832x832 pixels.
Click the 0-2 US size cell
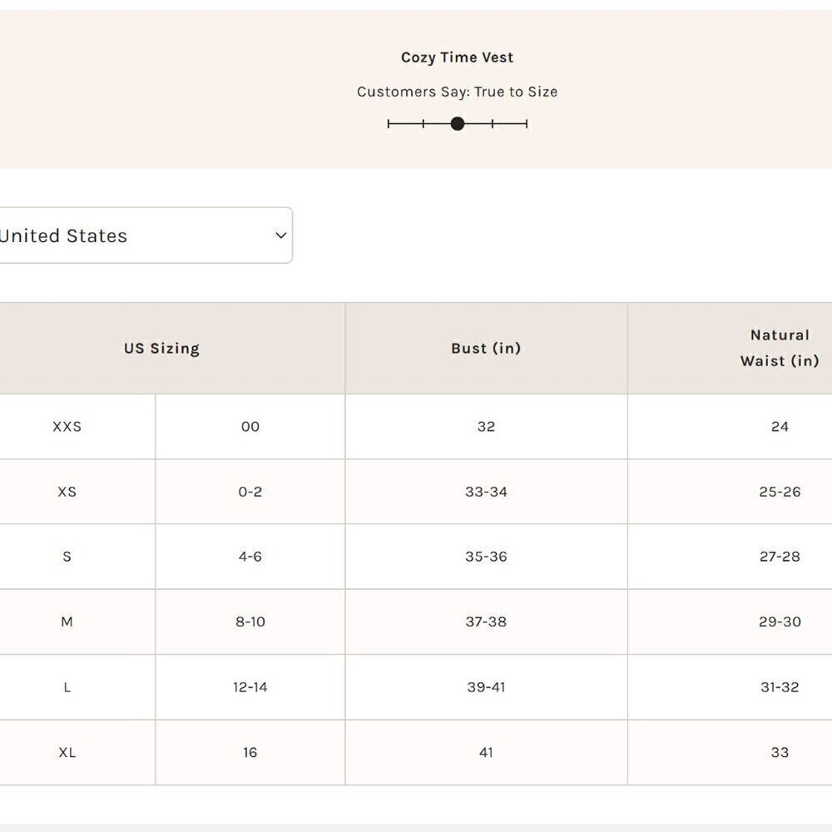[x=250, y=491]
